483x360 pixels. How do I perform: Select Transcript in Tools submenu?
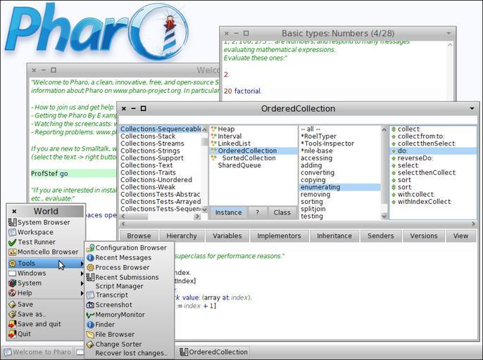pos(111,295)
